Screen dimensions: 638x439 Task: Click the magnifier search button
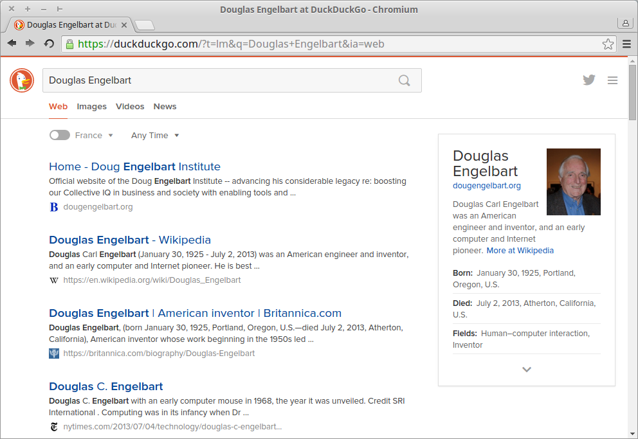(x=404, y=80)
